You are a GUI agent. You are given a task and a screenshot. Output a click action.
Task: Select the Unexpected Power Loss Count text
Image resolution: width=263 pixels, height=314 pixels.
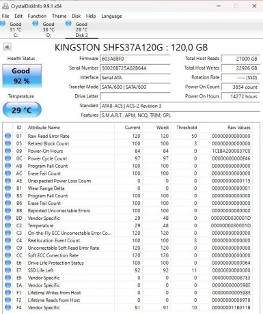pyautogui.click(x=59, y=181)
